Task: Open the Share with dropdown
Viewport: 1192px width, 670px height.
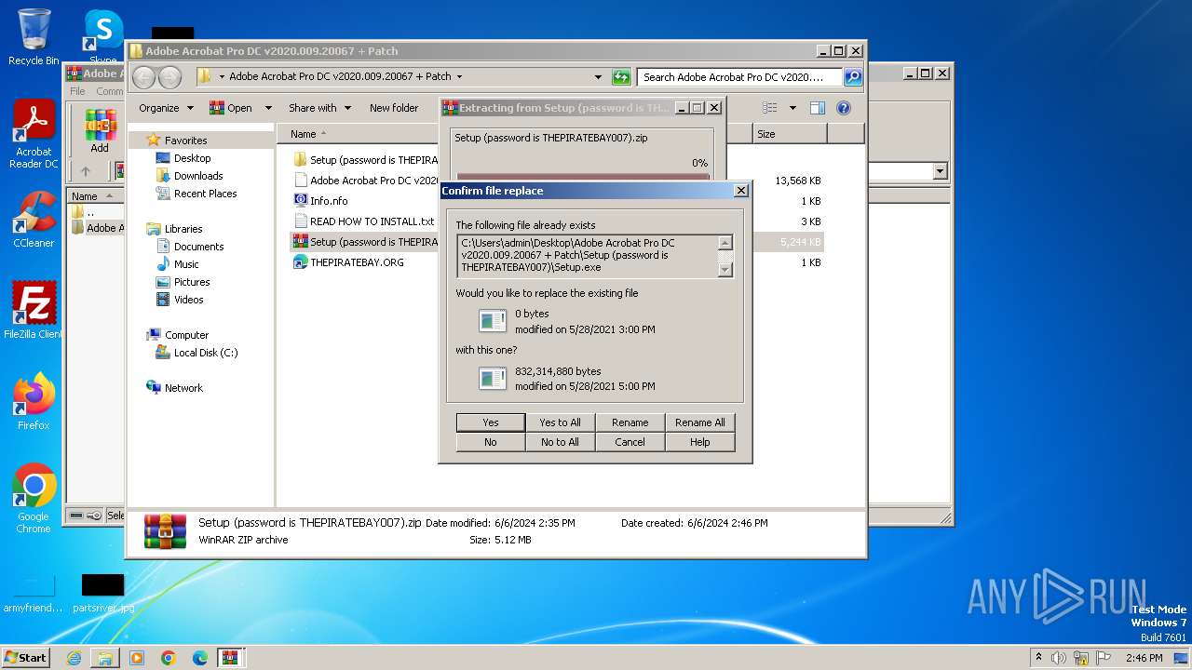Action: (319, 108)
